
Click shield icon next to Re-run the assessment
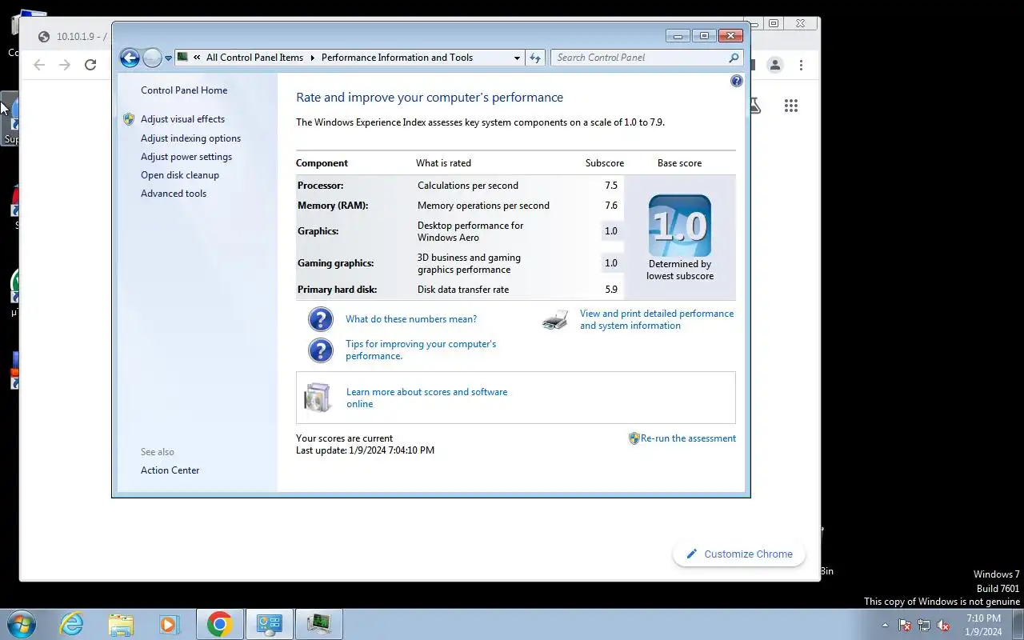[634, 438]
